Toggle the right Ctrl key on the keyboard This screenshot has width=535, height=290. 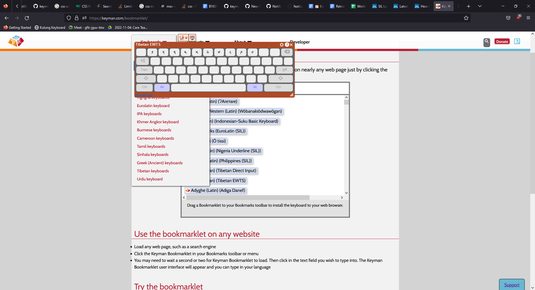[278, 88]
